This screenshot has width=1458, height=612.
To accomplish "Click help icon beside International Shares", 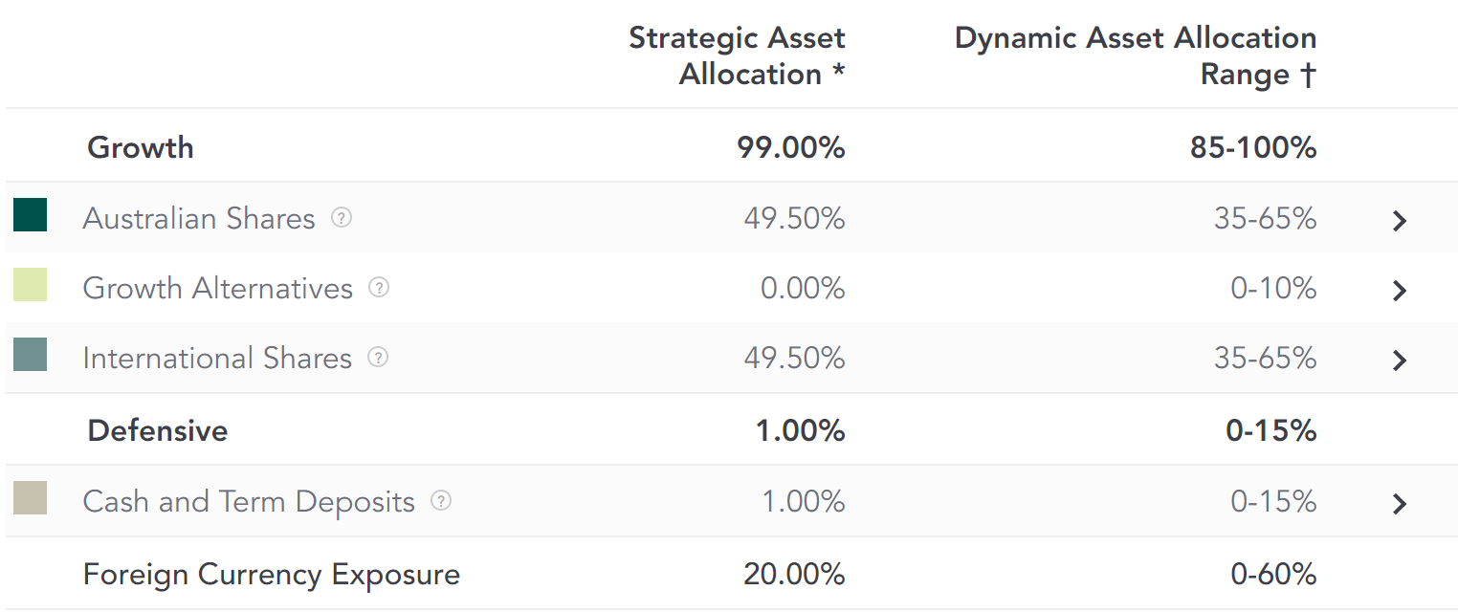I will (x=379, y=358).
